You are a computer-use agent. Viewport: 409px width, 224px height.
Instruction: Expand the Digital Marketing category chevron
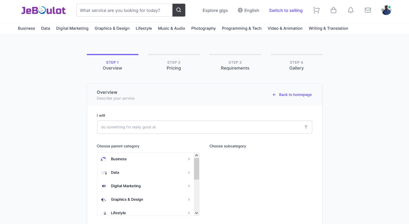(189, 186)
